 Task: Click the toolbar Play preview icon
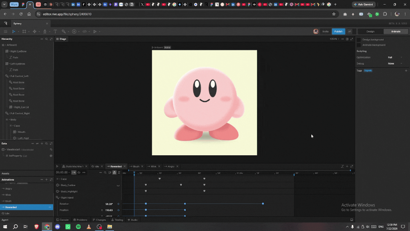tap(95, 31)
